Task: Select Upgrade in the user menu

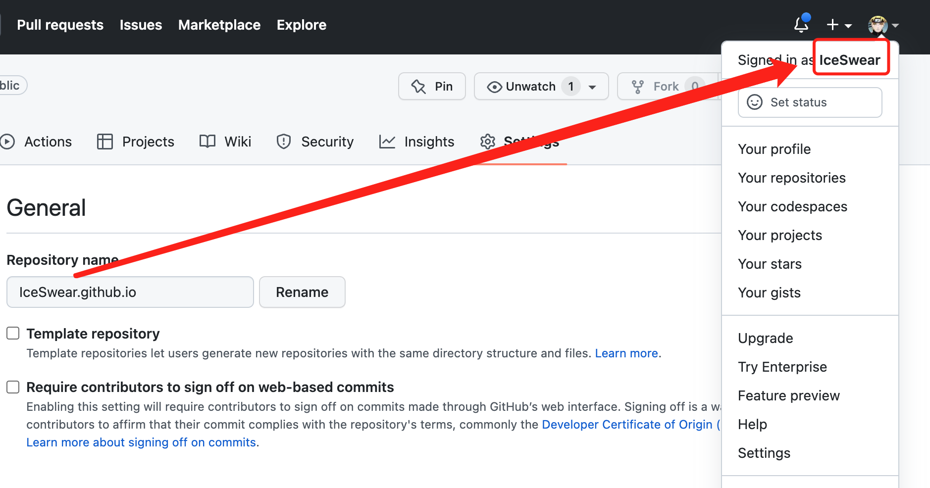Action: click(x=766, y=338)
